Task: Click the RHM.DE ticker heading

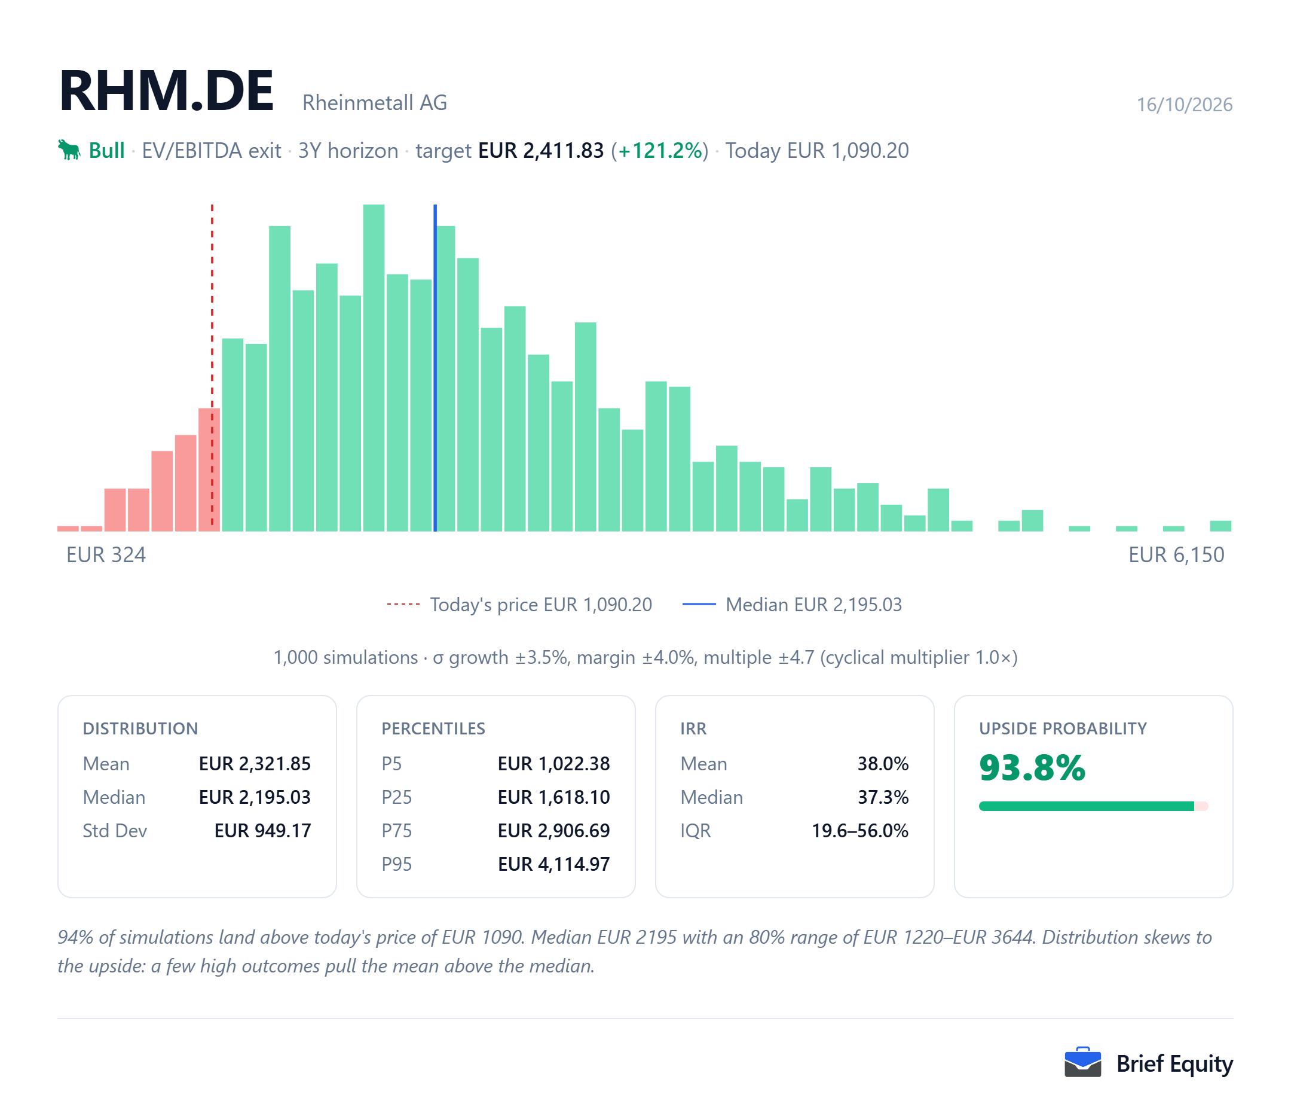Action: click(x=166, y=91)
